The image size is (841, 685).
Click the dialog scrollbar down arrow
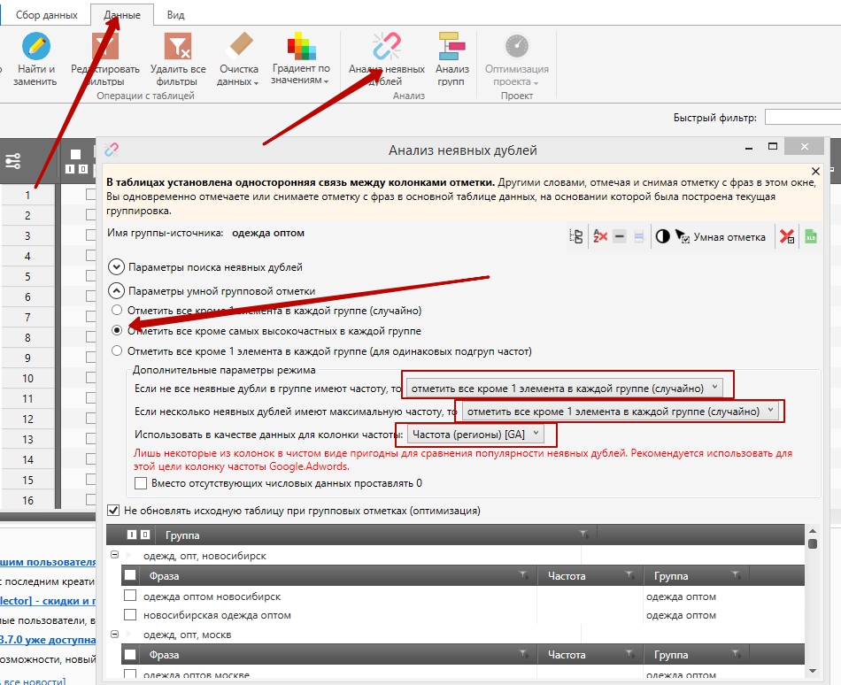coord(812,671)
